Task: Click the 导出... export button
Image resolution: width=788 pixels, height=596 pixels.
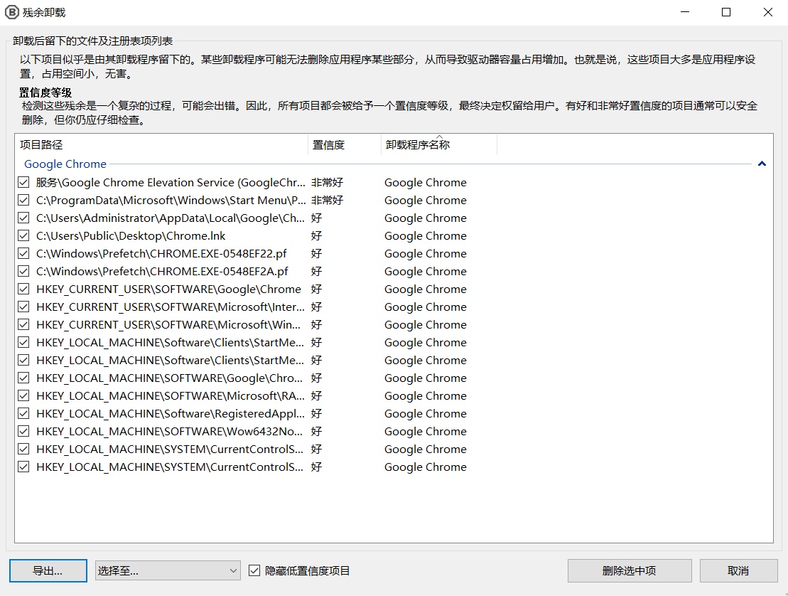Action: click(x=48, y=570)
